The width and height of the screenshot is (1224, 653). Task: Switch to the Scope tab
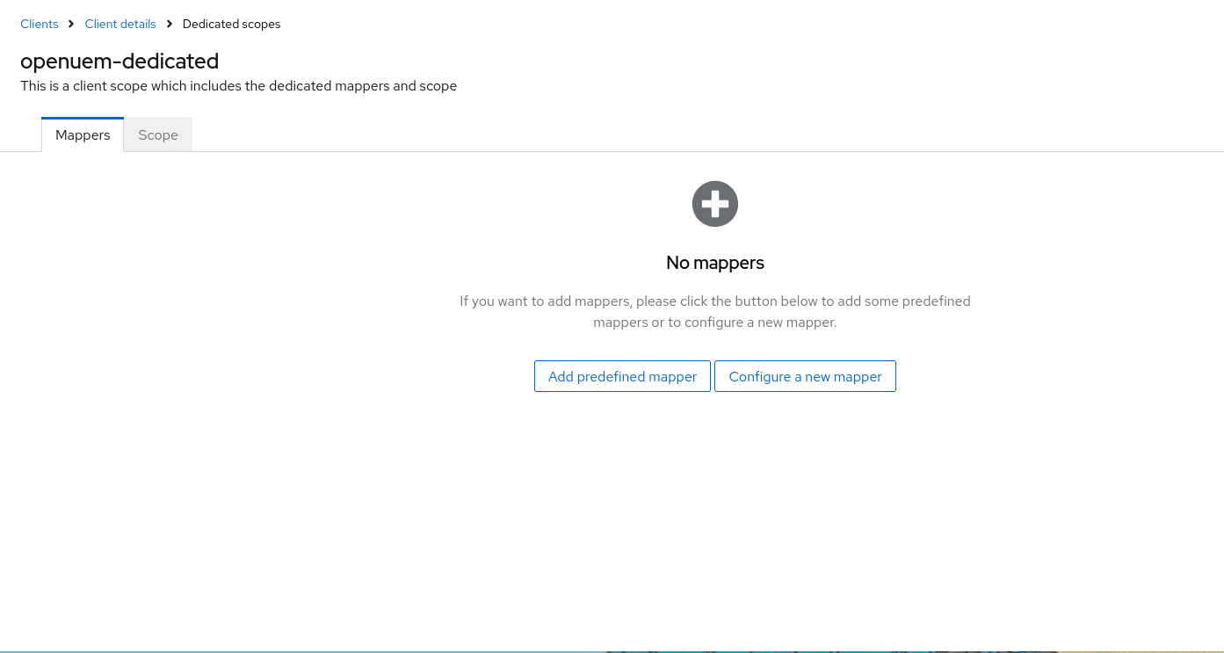157,134
